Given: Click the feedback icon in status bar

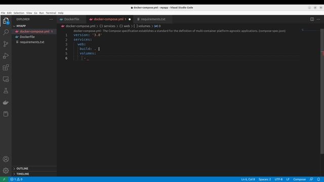Looking at the screenshot, I should [x=311, y=179].
